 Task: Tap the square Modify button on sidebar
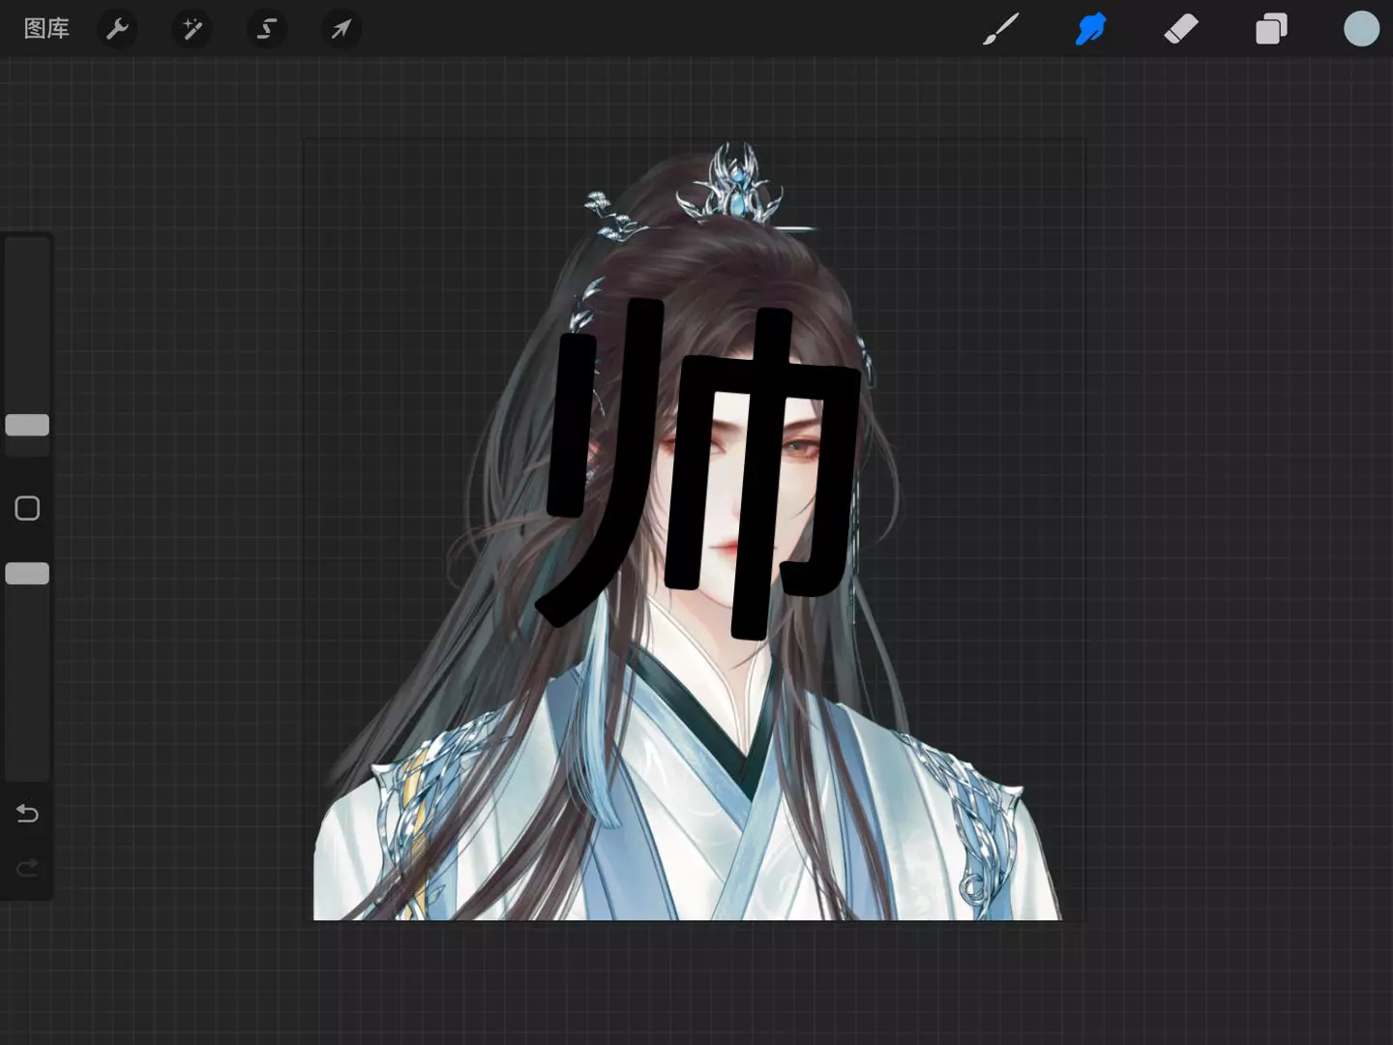point(27,508)
